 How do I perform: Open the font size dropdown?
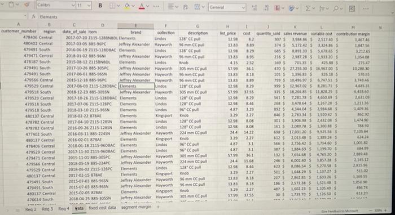click(84, 5)
